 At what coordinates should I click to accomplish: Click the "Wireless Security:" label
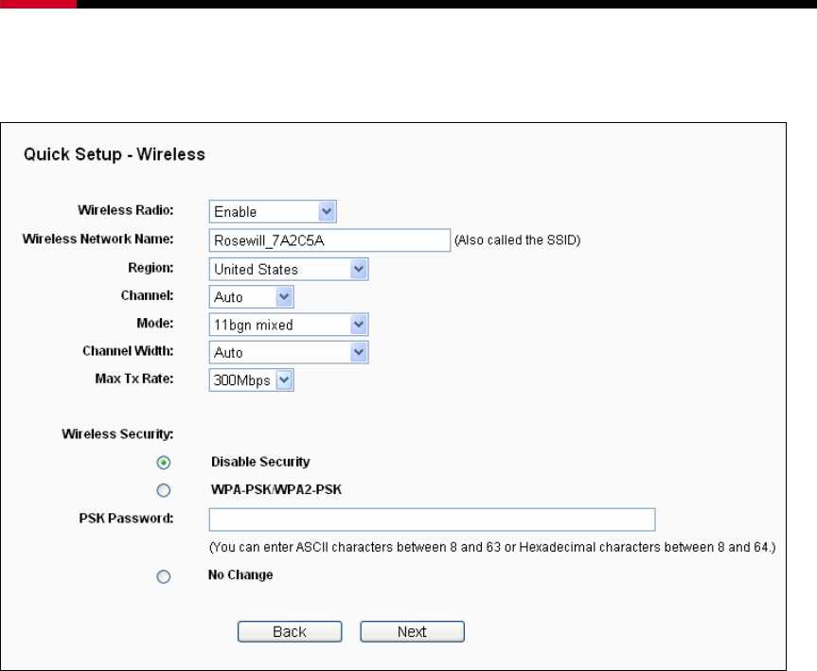[x=117, y=434]
